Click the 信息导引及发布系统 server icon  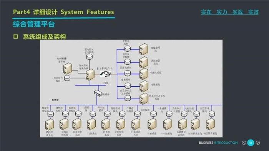click(144, 98)
